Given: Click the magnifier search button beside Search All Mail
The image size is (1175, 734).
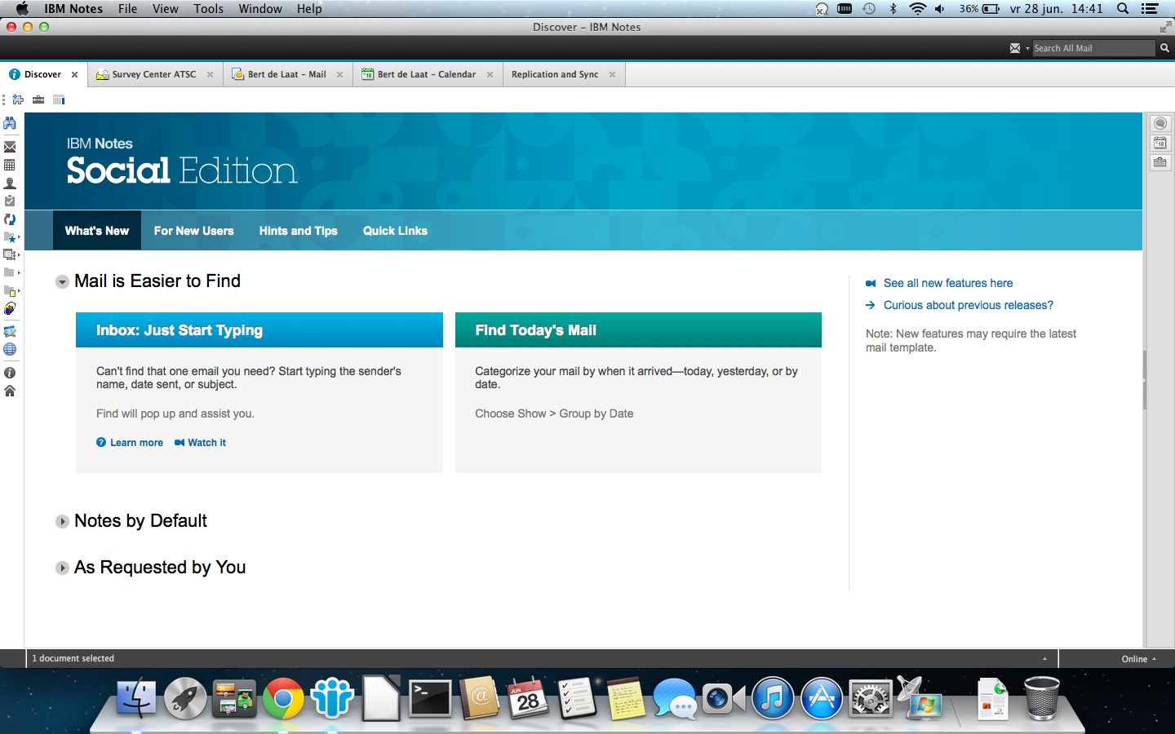Looking at the screenshot, I should [x=1164, y=48].
